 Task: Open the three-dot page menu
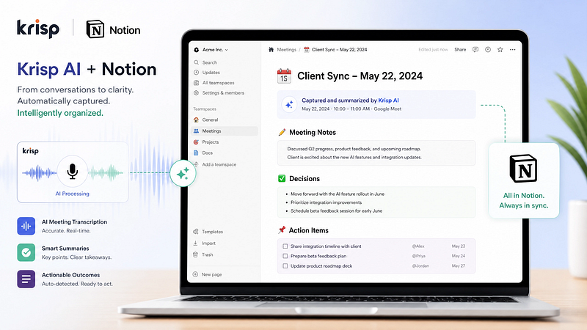click(x=512, y=49)
